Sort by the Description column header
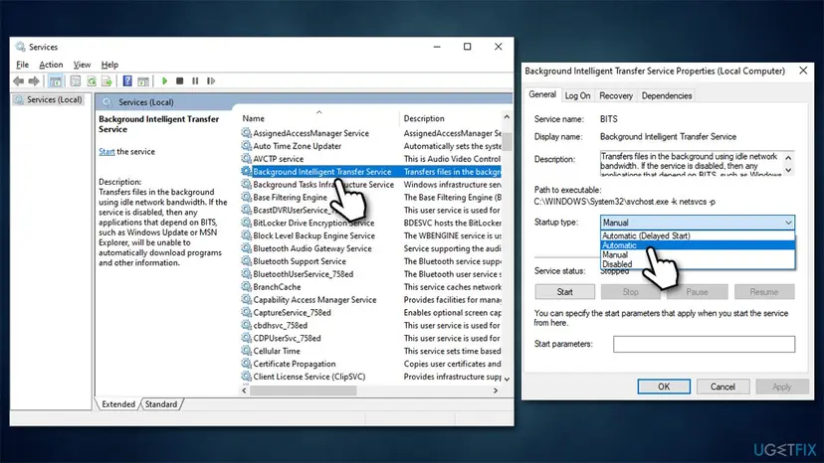 (x=451, y=118)
